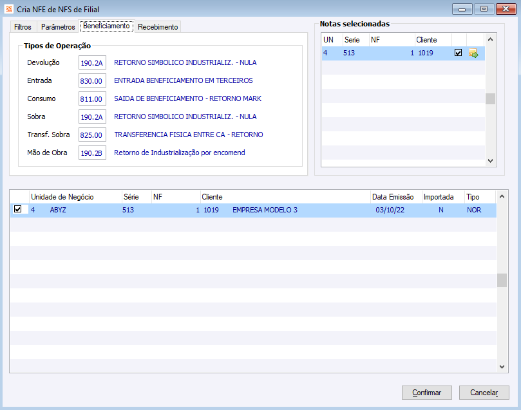The image size is (521, 410).
Task: Select the Beneficiamento tab
Action: point(106,26)
